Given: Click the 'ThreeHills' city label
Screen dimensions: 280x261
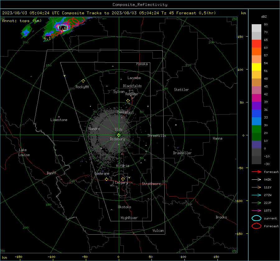Looking at the screenshot, I should pyautogui.click(x=156, y=136).
